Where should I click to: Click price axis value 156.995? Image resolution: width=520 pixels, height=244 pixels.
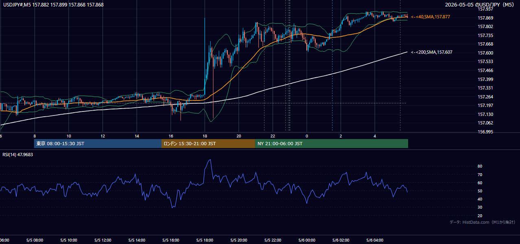click(485, 132)
